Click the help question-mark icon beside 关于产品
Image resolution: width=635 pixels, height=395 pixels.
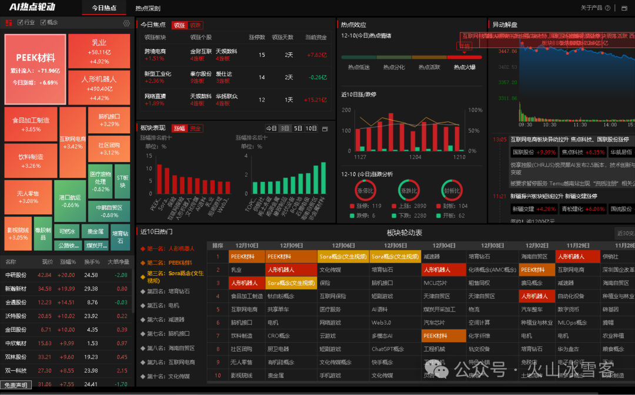click(607, 8)
